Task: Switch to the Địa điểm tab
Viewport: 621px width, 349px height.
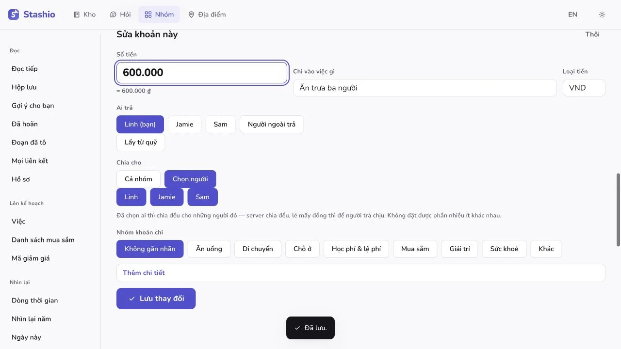Action: coord(207,15)
